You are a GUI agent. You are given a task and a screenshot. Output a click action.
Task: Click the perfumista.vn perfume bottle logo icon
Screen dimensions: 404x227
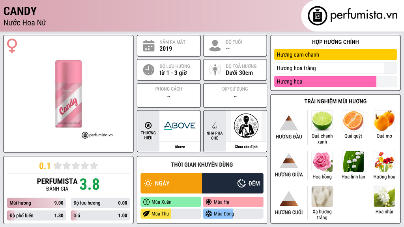[317, 16]
